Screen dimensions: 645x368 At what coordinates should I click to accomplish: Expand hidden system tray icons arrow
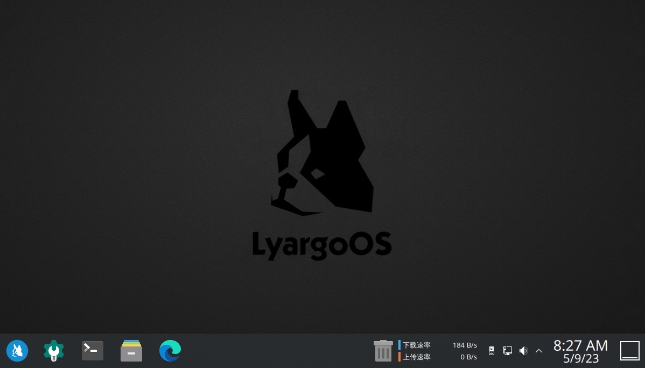pos(539,351)
